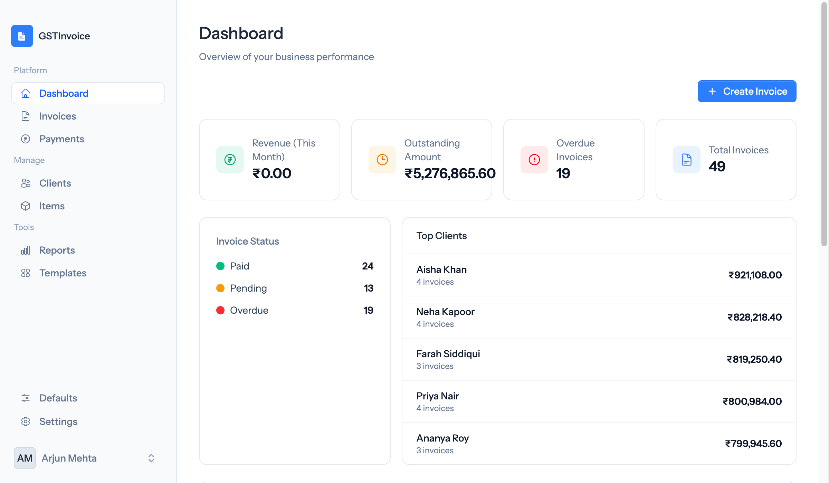
Task: Click the Total Invoices count 49
Action: click(717, 167)
